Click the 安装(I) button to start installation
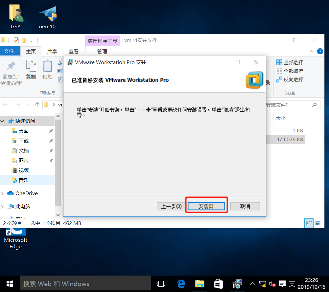 click(206, 206)
